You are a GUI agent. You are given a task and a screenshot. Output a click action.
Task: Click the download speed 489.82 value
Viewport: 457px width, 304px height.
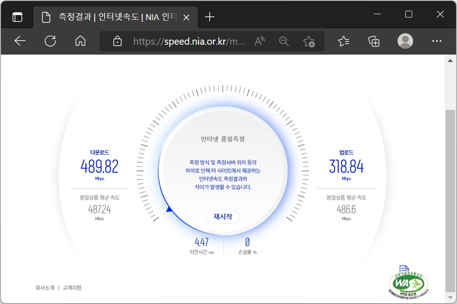pos(100,166)
